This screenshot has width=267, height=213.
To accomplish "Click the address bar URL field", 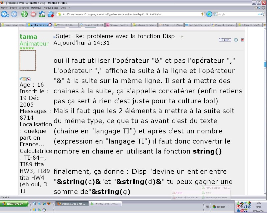I will 131,14.
